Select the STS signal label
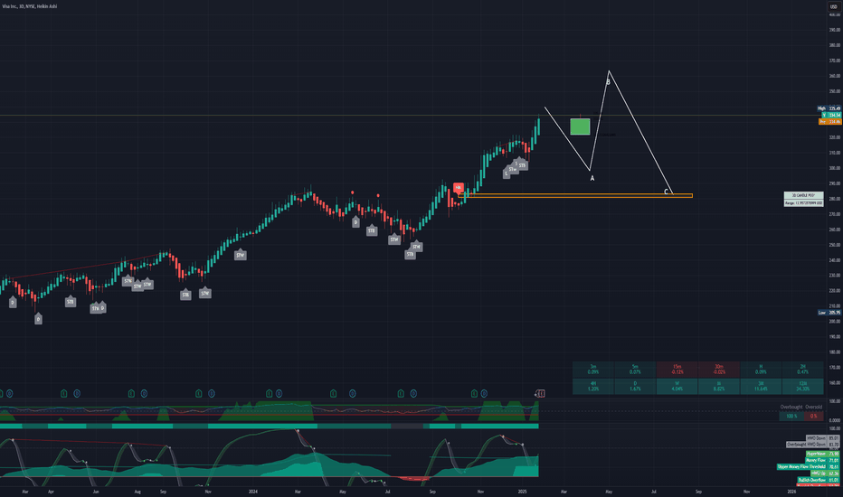The width and height of the screenshot is (843, 497). click(x=522, y=165)
